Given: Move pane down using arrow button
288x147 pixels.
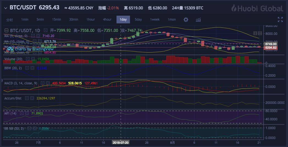Looking at the screenshot, I should (256, 33).
